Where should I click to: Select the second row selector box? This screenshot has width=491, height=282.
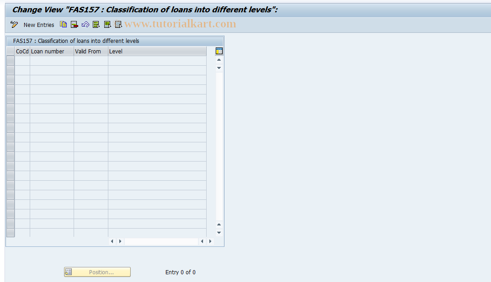tap(11, 70)
